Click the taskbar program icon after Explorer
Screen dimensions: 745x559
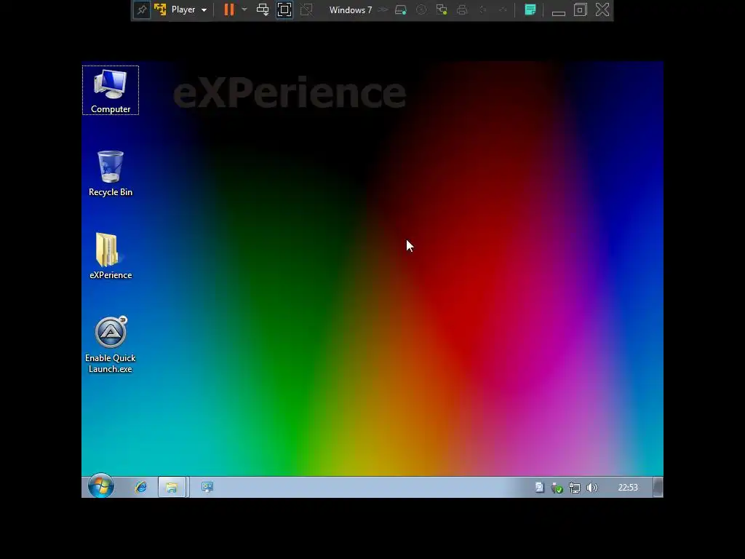[207, 487]
